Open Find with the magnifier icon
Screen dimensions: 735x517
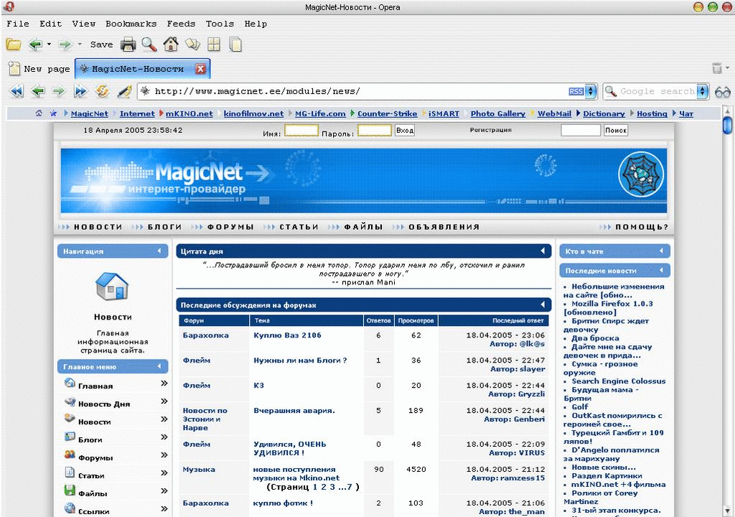click(x=149, y=45)
